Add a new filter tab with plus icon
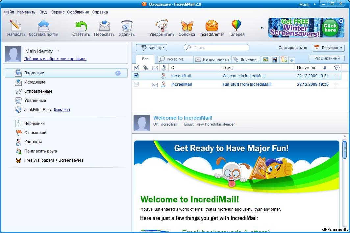The image size is (350, 233). pos(292,60)
